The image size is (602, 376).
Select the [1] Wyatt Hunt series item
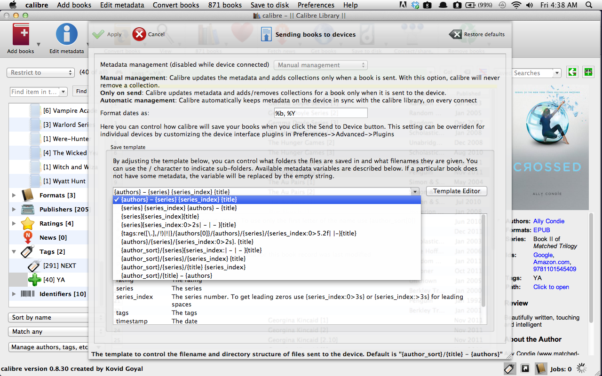pyautogui.click(x=64, y=181)
